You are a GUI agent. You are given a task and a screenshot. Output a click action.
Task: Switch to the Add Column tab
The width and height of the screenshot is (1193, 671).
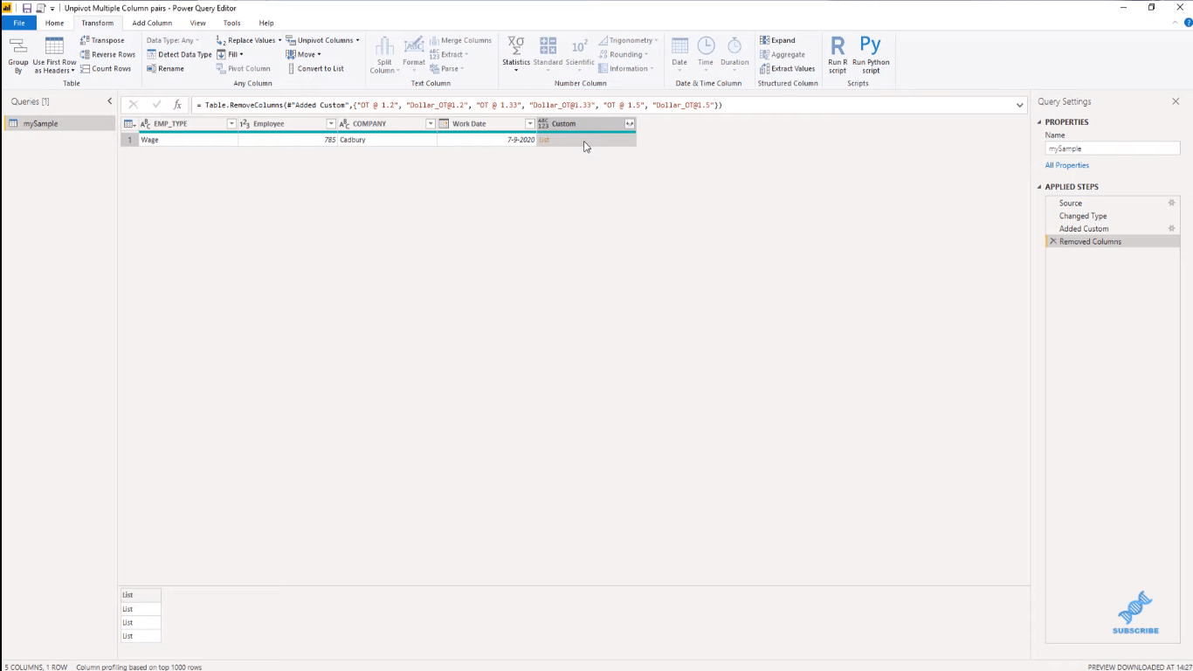point(152,23)
